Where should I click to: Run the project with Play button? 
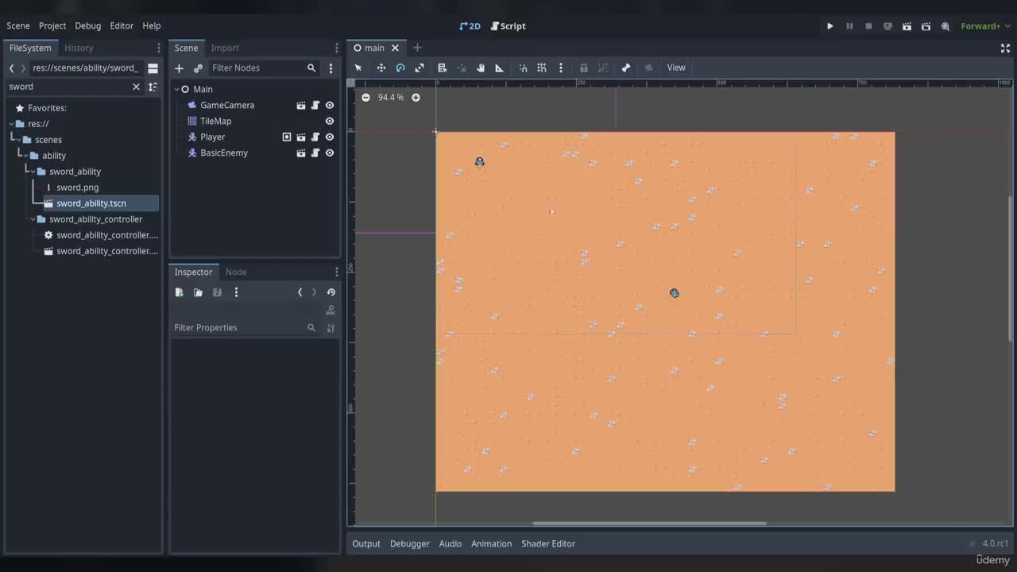coord(830,26)
